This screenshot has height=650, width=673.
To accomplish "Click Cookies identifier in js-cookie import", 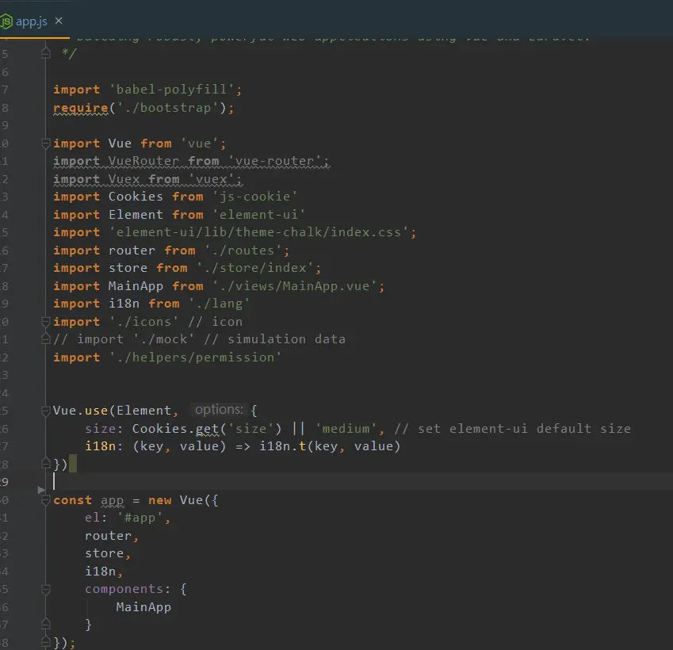I will tap(136, 197).
